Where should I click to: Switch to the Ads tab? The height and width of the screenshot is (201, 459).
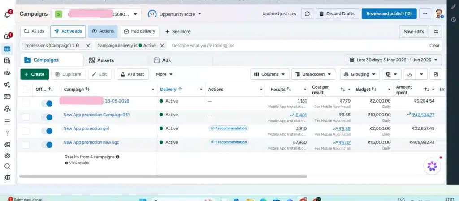click(x=162, y=60)
